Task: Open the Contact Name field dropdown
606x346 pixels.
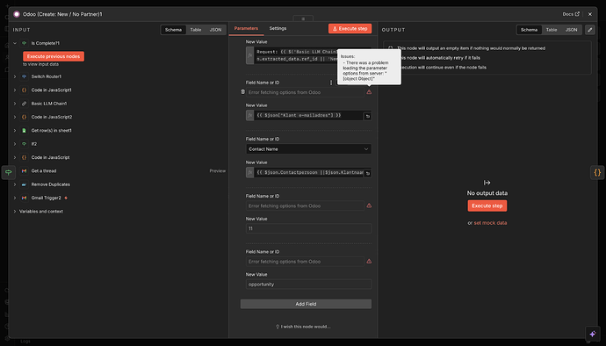Action: pos(308,149)
